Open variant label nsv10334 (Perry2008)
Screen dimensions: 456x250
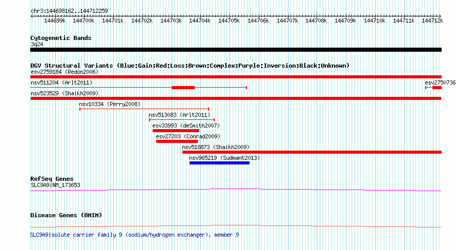[110, 104]
